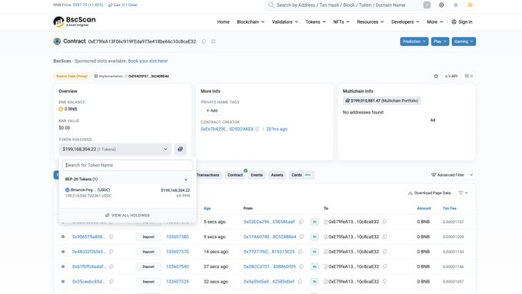Open the Tokens menu

click(x=316, y=22)
